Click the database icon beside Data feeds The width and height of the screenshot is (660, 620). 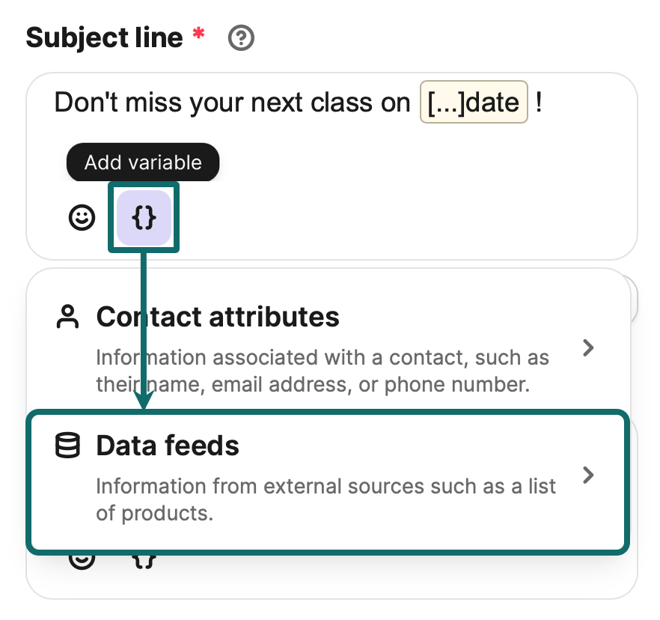pos(68,446)
